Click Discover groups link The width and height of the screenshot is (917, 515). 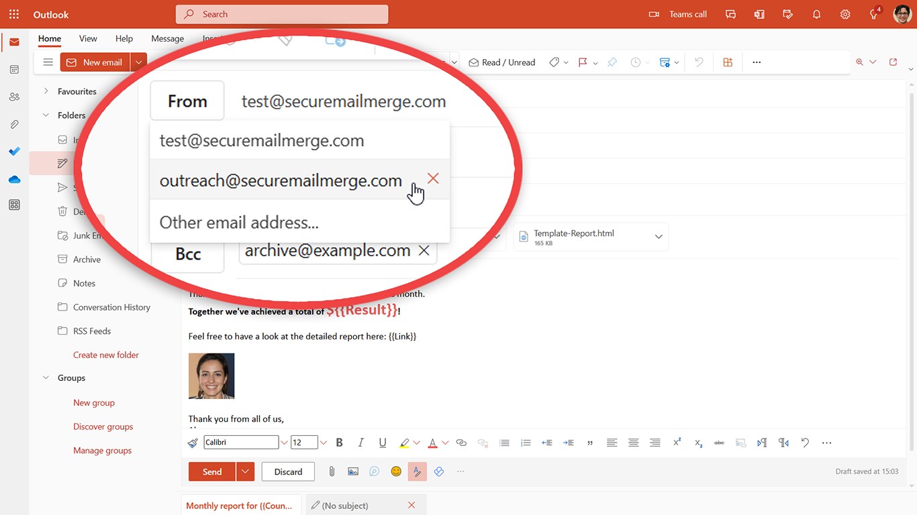pyautogui.click(x=103, y=426)
